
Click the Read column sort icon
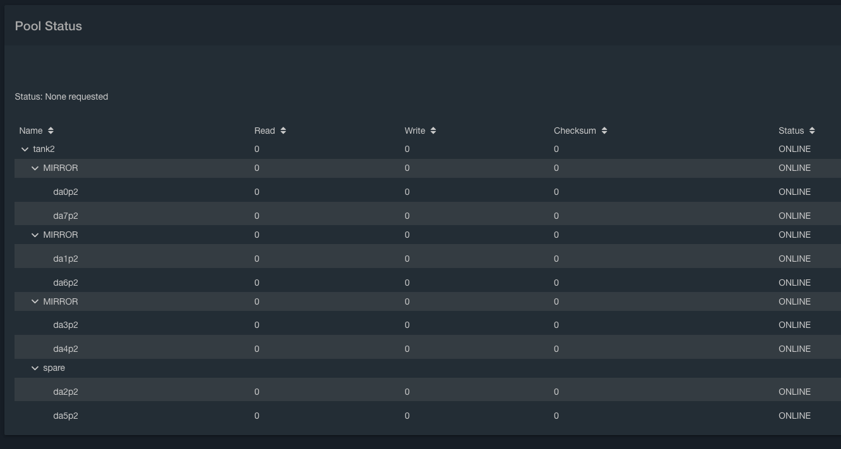point(283,131)
